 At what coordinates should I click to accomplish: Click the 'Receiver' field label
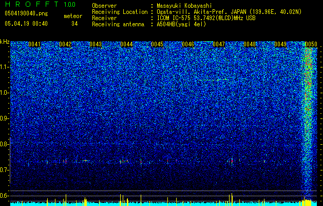tap(104, 18)
